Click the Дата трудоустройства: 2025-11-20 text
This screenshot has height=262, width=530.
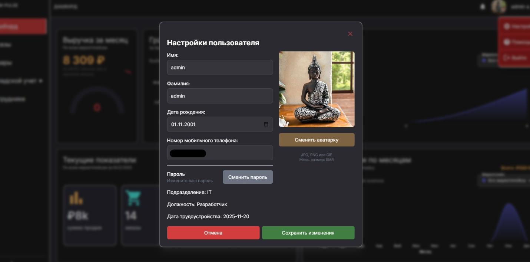point(208,216)
